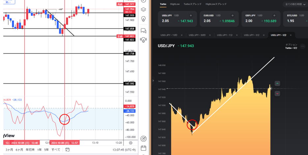Open the three-dot options menu by オプション
Viewport: 308px width, 155px height.
303,46
